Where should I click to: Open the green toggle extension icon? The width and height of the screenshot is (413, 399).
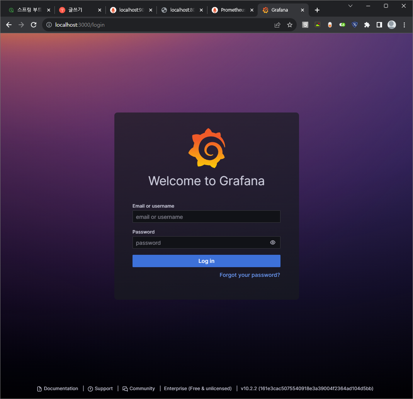tap(342, 25)
